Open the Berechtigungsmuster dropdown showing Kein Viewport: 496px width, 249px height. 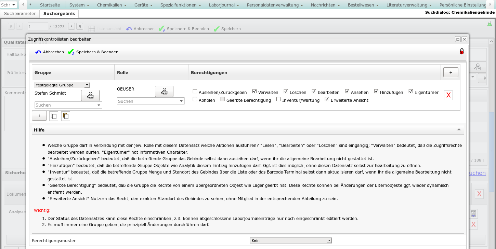pos(291,240)
